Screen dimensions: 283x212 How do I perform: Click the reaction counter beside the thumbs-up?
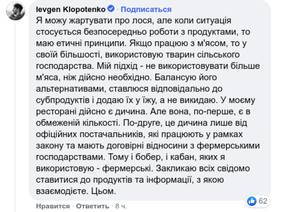click(263, 201)
